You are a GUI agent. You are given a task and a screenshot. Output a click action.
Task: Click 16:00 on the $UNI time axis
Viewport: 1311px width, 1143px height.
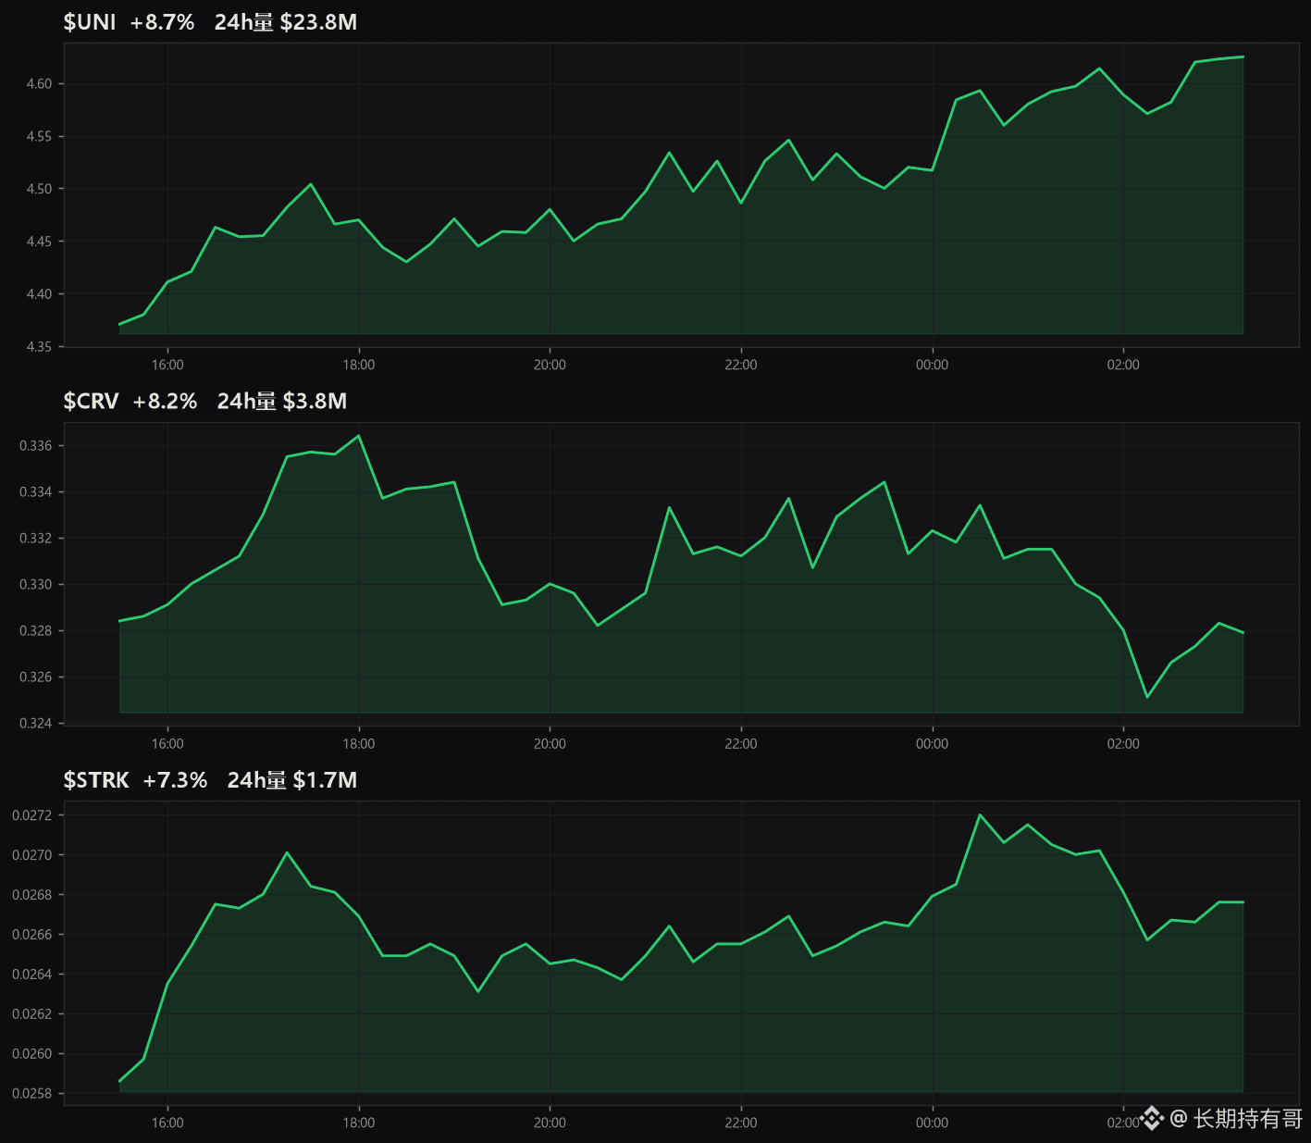coord(167,365)
